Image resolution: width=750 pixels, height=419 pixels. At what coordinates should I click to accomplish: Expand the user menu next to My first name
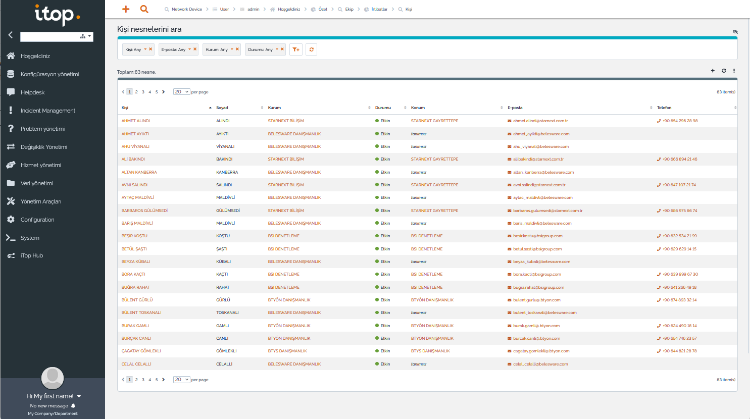(79, 396)
